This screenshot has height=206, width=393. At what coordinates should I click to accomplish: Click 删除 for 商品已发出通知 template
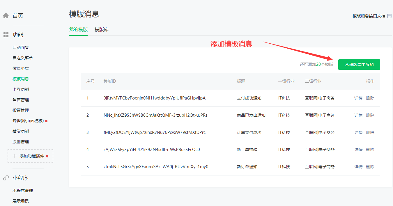click(370, 115)
